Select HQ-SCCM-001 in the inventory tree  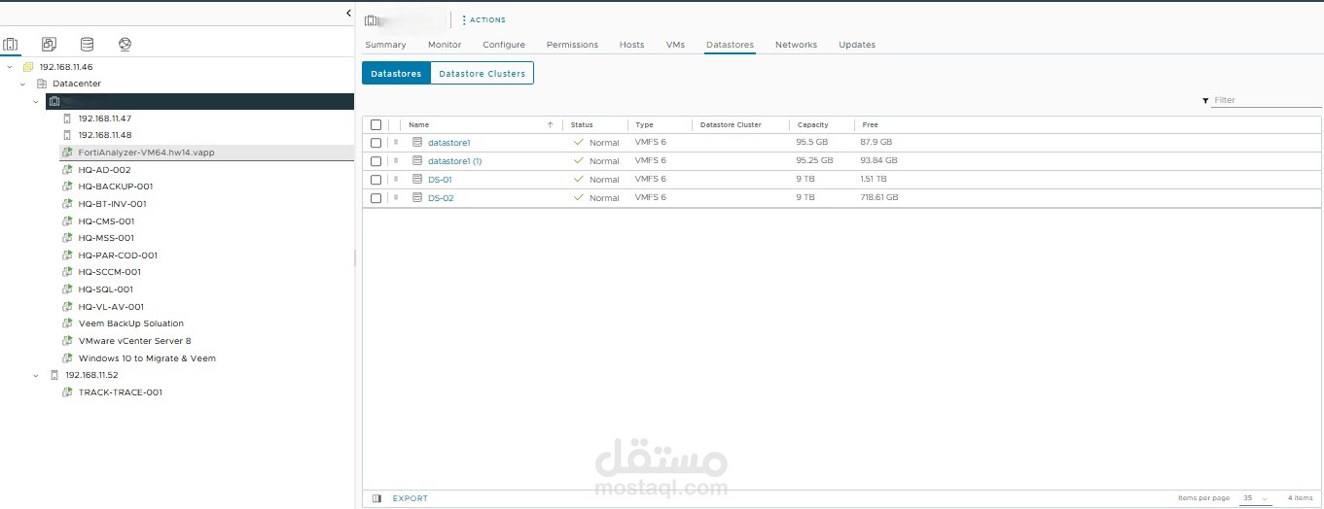(x=109, y=272)
